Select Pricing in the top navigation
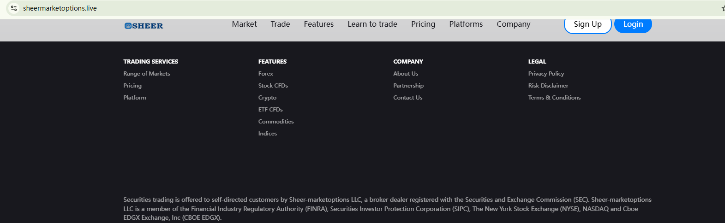 pyautogui.click(x=423, y=24)
